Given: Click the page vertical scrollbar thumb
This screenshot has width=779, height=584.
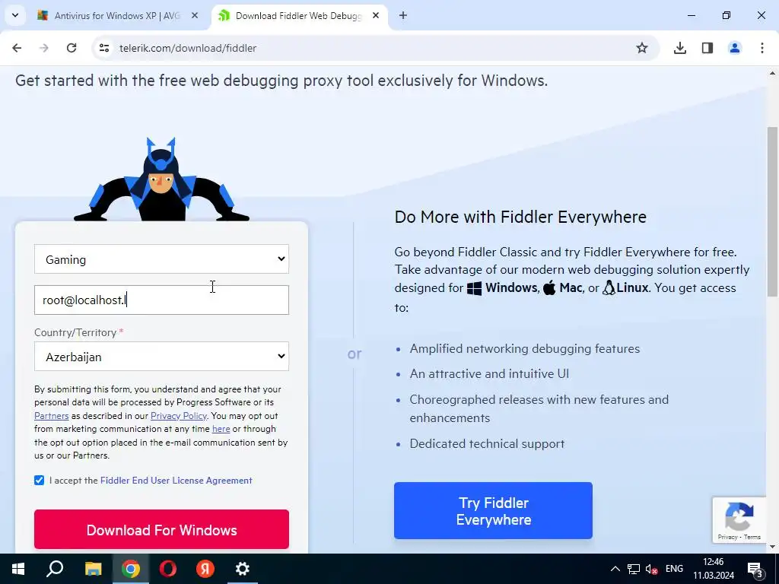Looking at the screenshot, I should click(772, 212).
